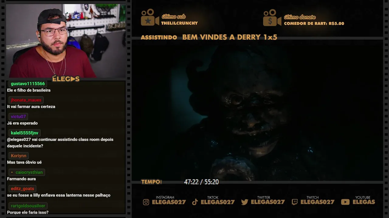The height and width of the screenshot is (218, 389).
Task: Open rartgoldsousilver chat username
Action: 28,206
